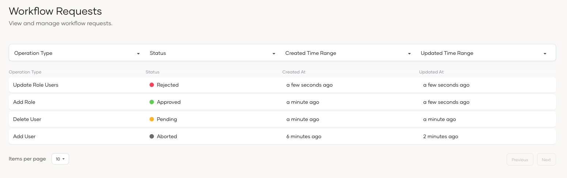Select the Add Role request row
This screenshot has height=178, width=567.
click(24, 102)
